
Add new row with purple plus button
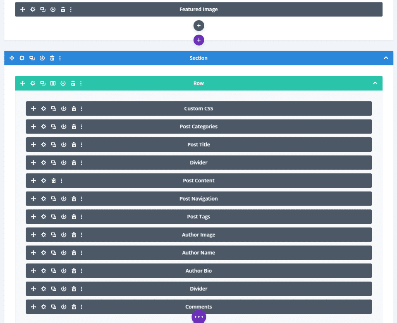click(199, 40)
